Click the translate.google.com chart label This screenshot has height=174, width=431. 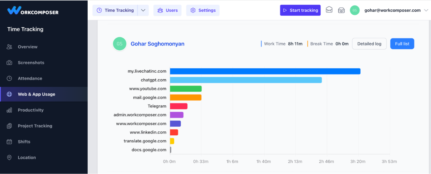[x=145, y=141]
